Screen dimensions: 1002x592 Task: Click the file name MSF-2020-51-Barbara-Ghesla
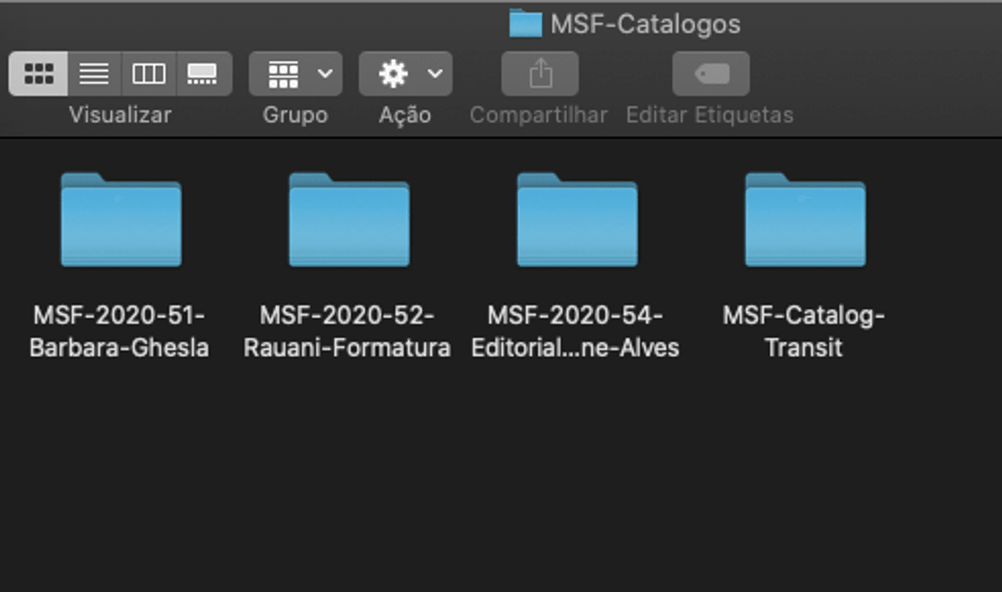pyautogui.click(x=119, y=332)
